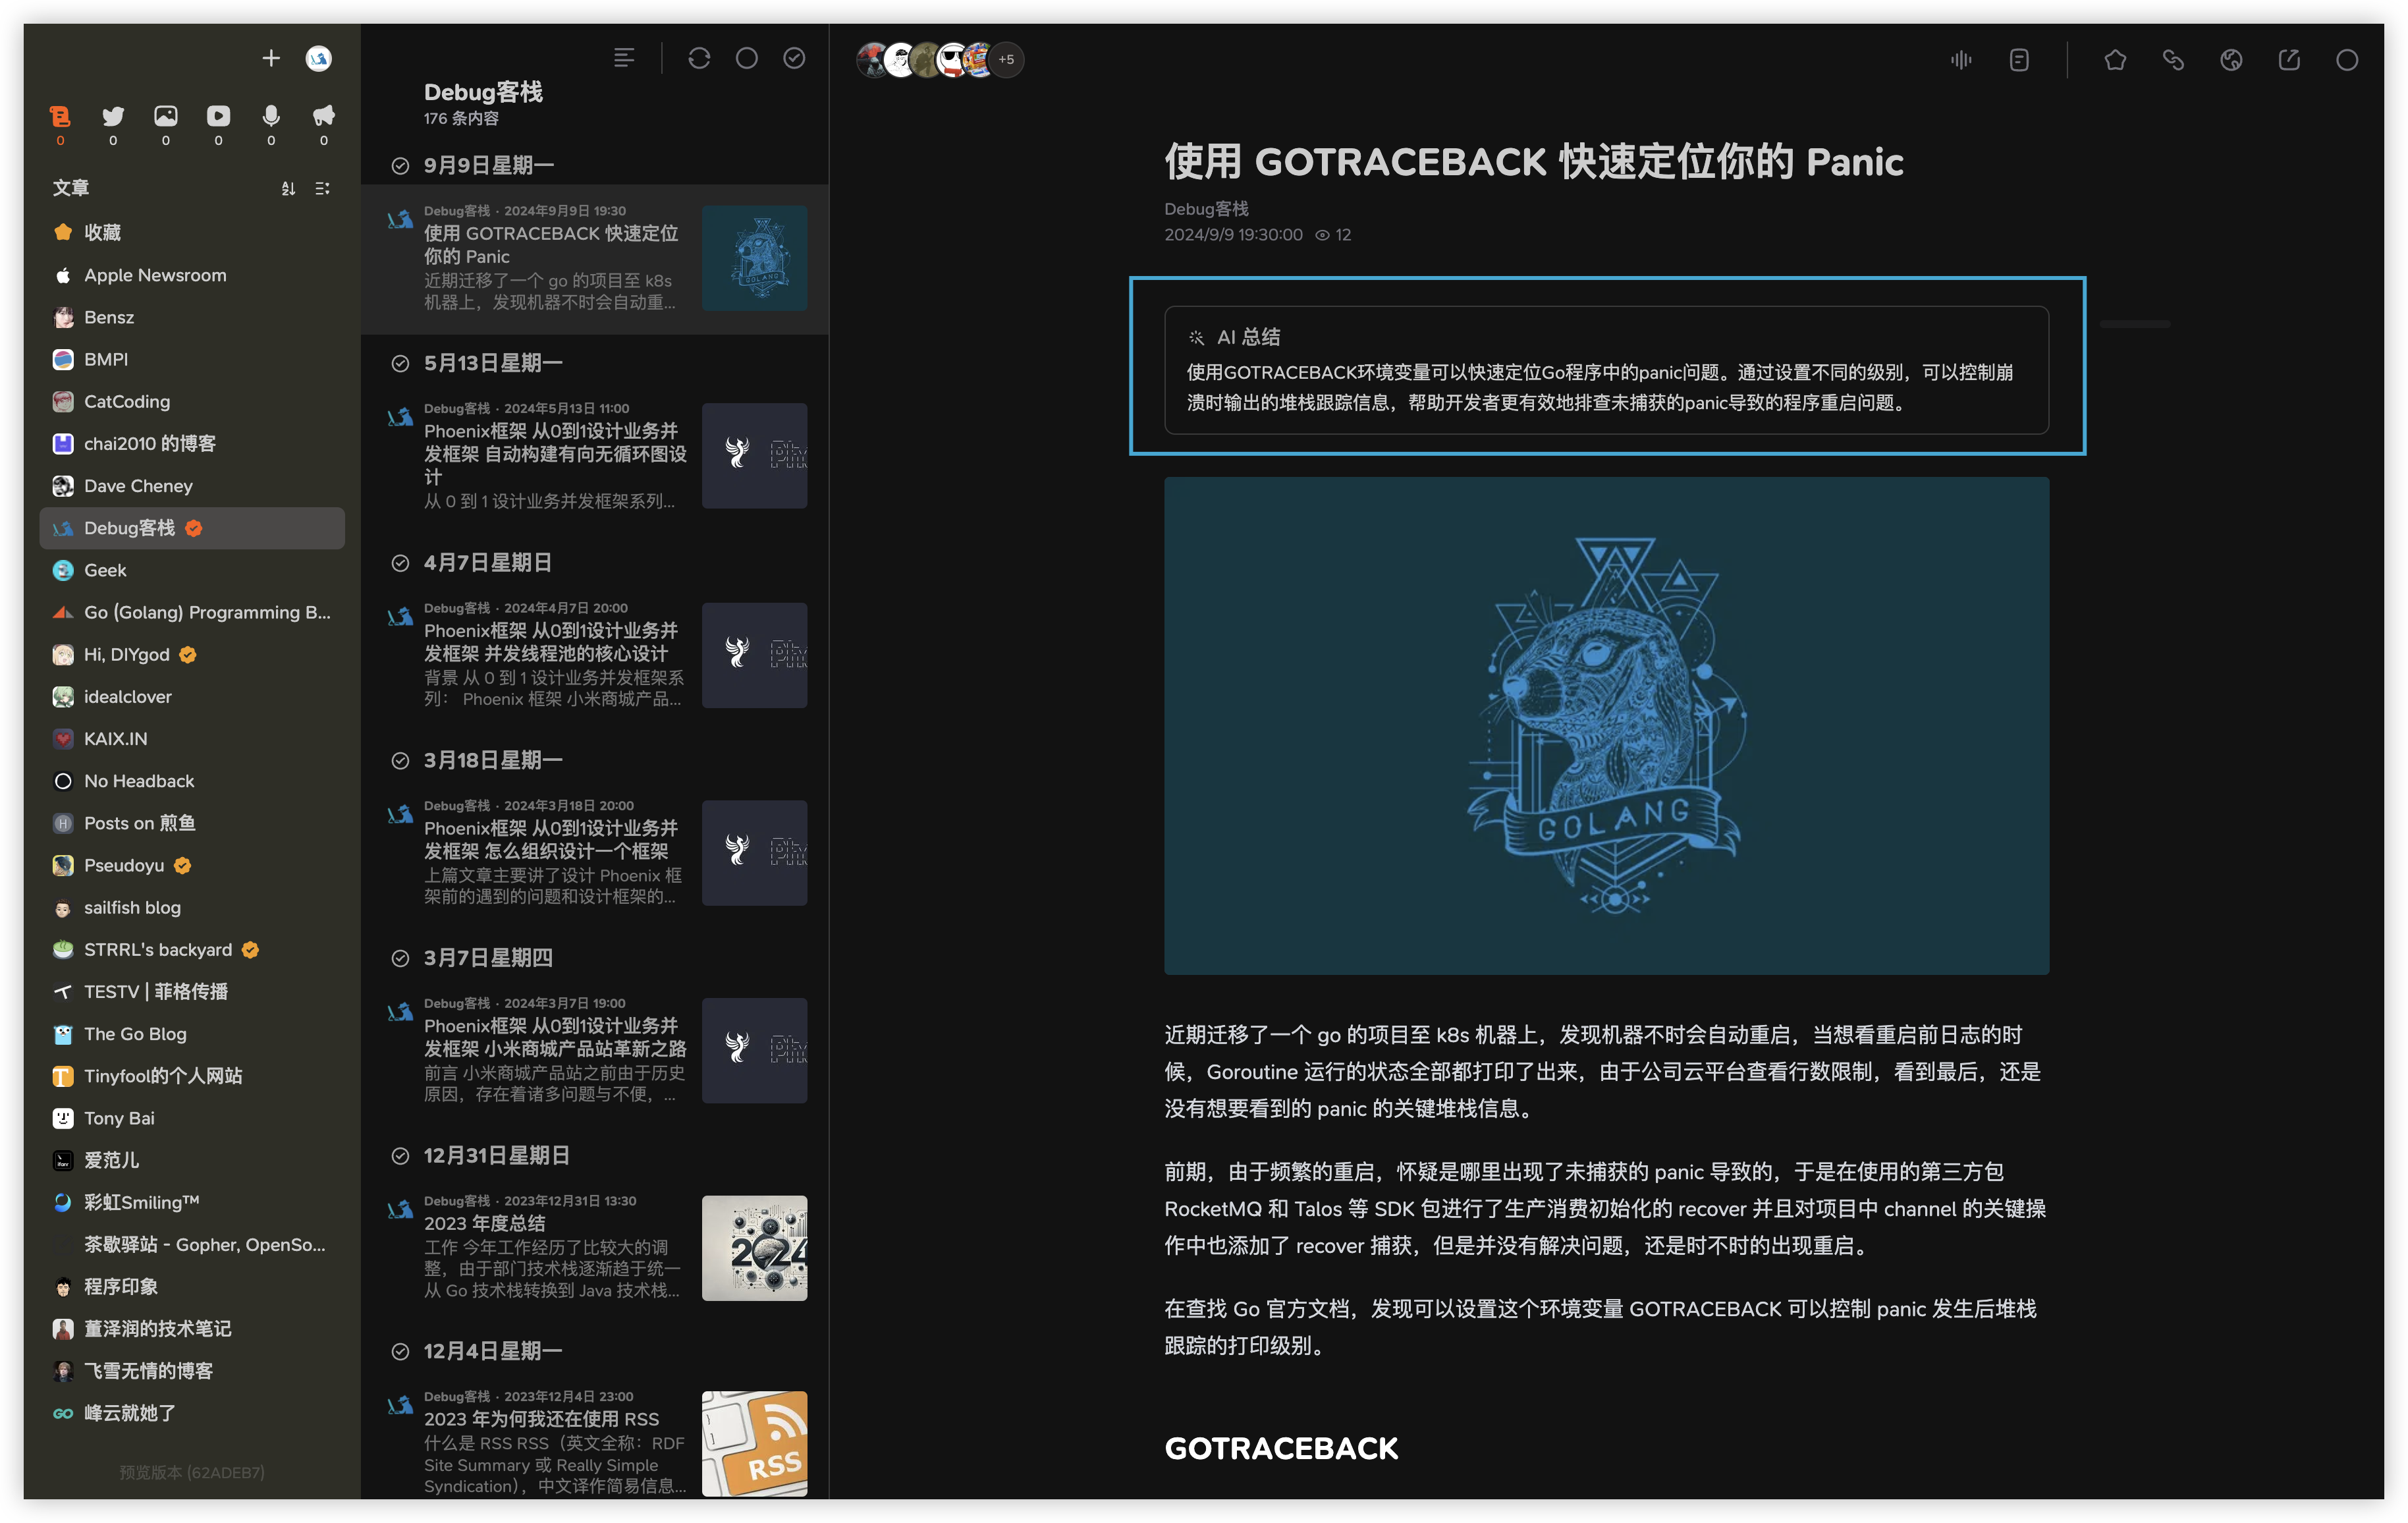Switch to Videos tab

click(218, 116)
